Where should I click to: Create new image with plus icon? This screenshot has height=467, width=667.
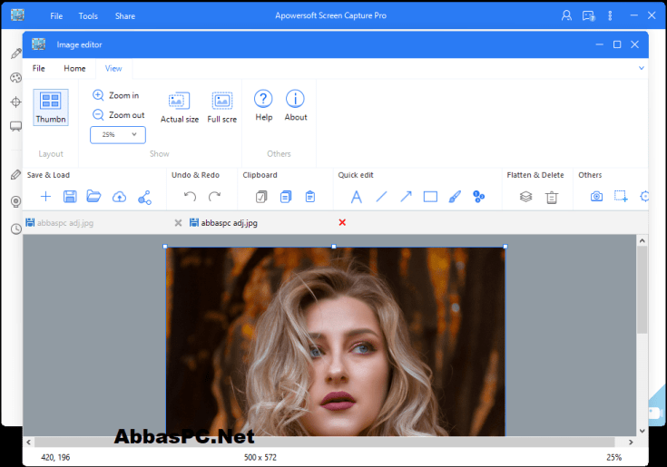pos(45,196)
